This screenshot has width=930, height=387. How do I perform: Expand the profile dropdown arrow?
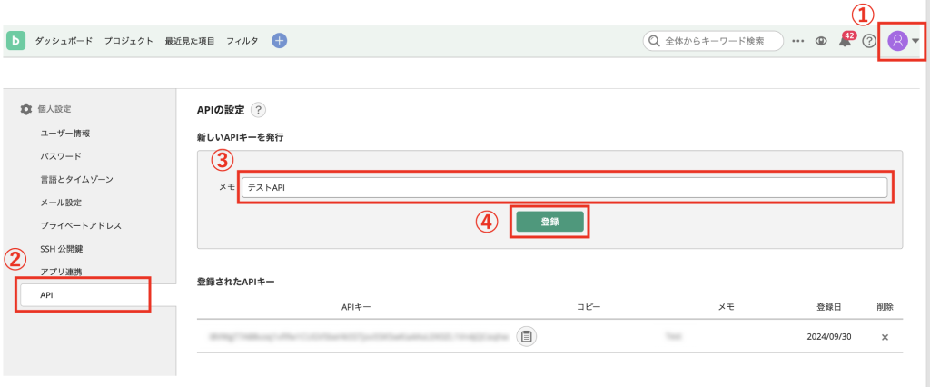(x=915, y=41)
